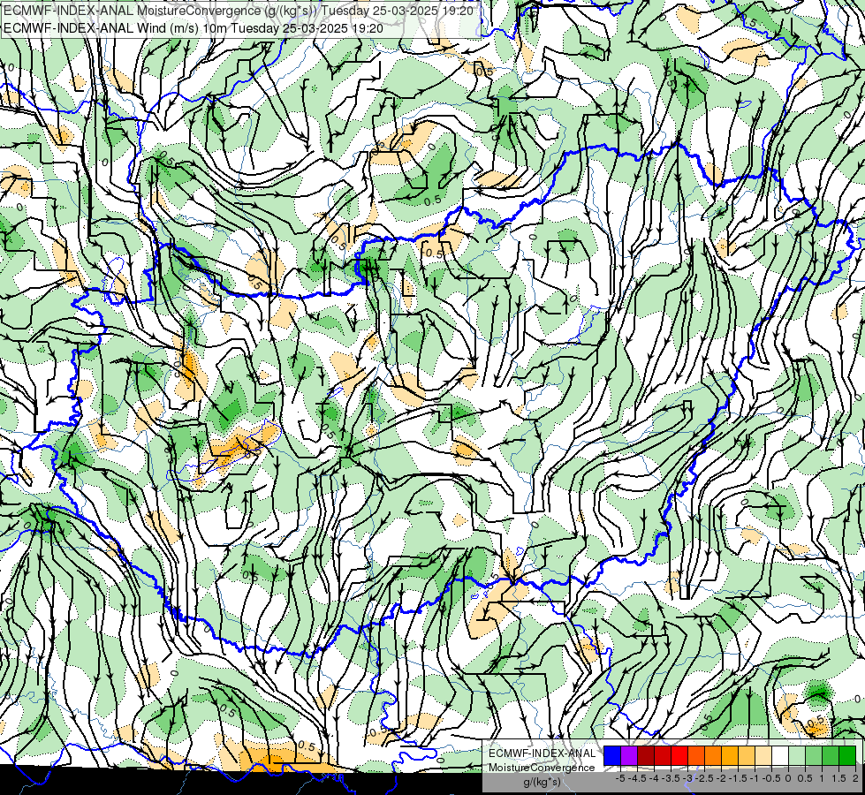Click the 2 legend scale value

pos(855,778)
